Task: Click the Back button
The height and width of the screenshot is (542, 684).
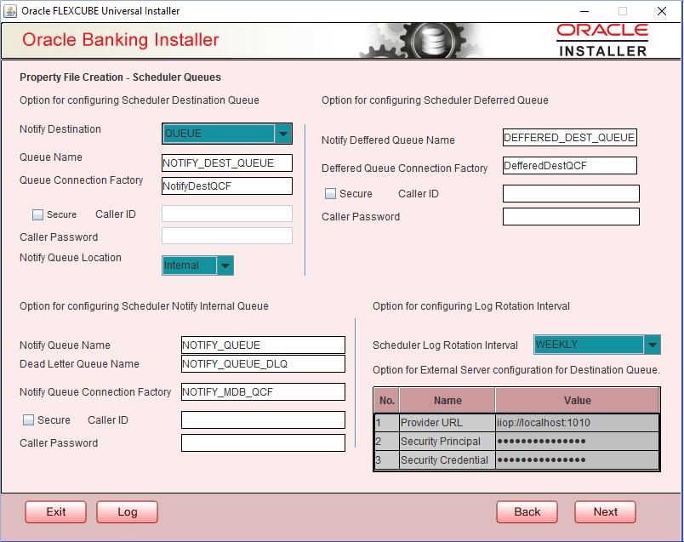Action: 527,511
